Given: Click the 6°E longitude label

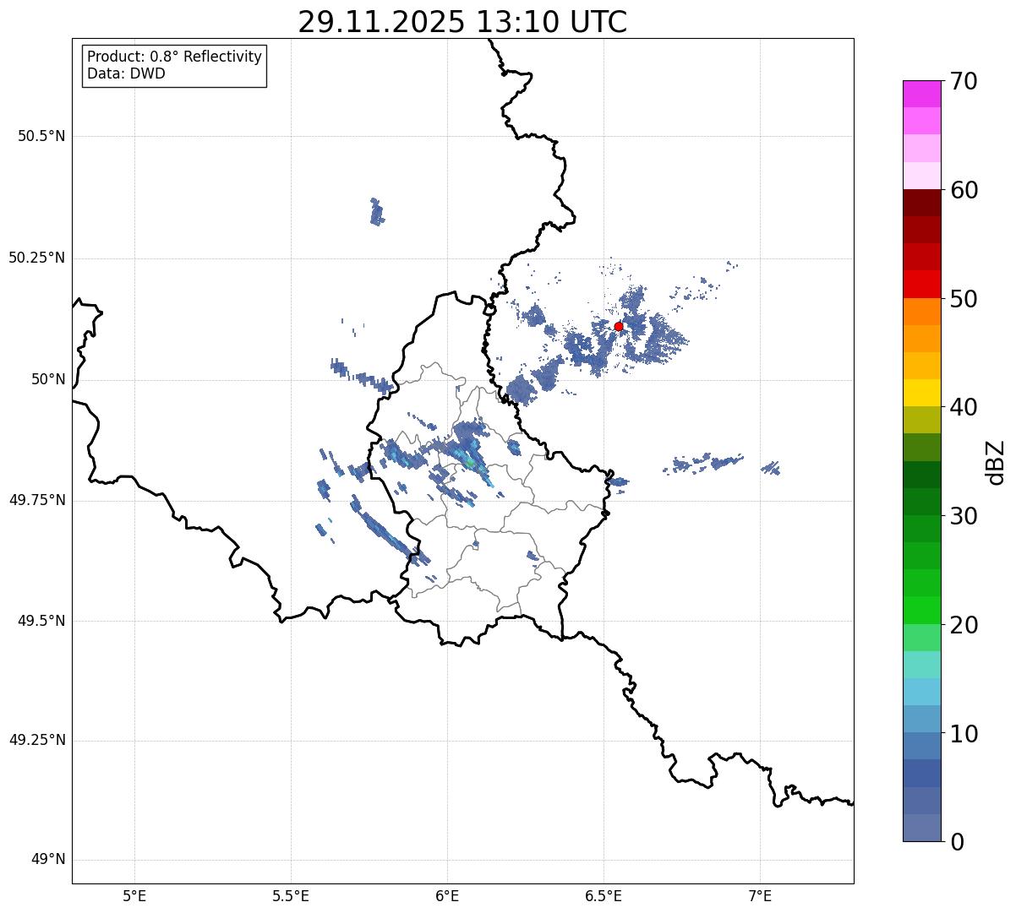Looking at the screenshot, I should [447, 895].
